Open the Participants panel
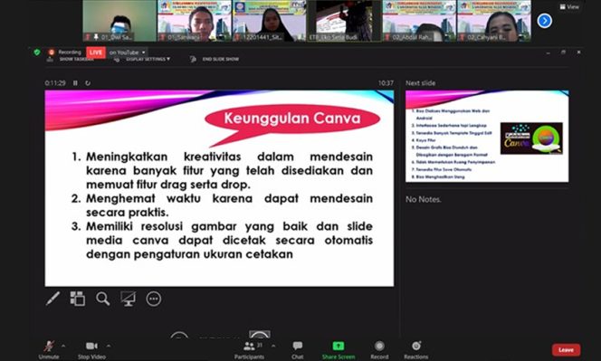 tap(249, 349)
